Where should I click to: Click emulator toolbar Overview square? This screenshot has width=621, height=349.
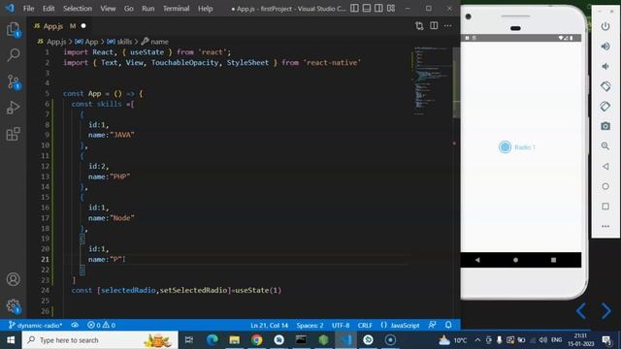(605, 206)
